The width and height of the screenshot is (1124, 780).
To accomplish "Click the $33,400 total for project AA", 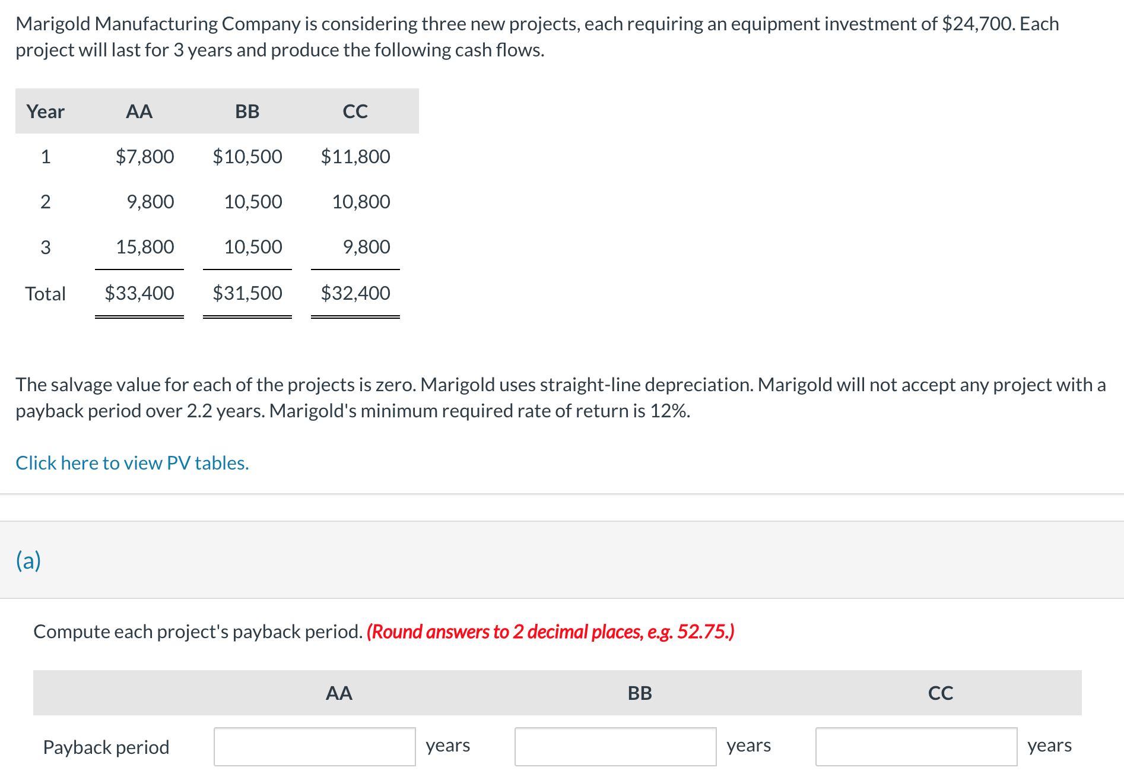I will coord(139,292).
